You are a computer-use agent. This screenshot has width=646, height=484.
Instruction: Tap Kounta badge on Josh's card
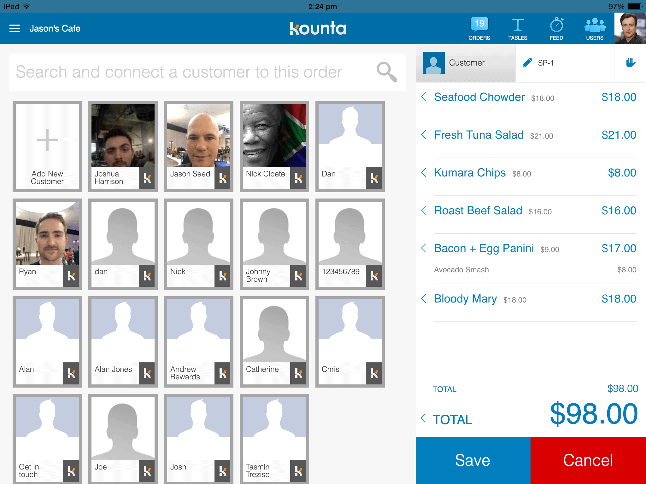tap(222, 471)
